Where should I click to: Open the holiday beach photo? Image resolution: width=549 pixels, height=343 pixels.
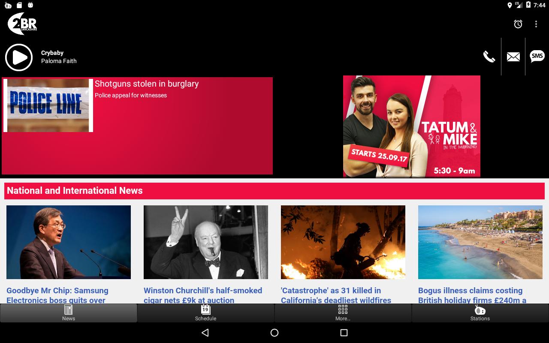[x=480, y=242]
